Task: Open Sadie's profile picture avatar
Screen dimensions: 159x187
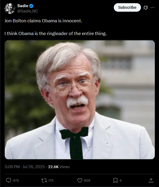Action: pyautogui.click(x=10, y=8)
